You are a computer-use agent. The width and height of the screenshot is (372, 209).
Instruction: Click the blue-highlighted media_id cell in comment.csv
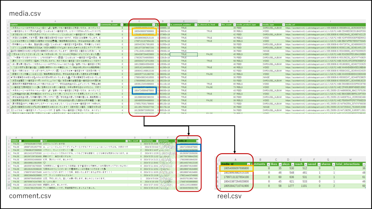click(x=189, y=148)
